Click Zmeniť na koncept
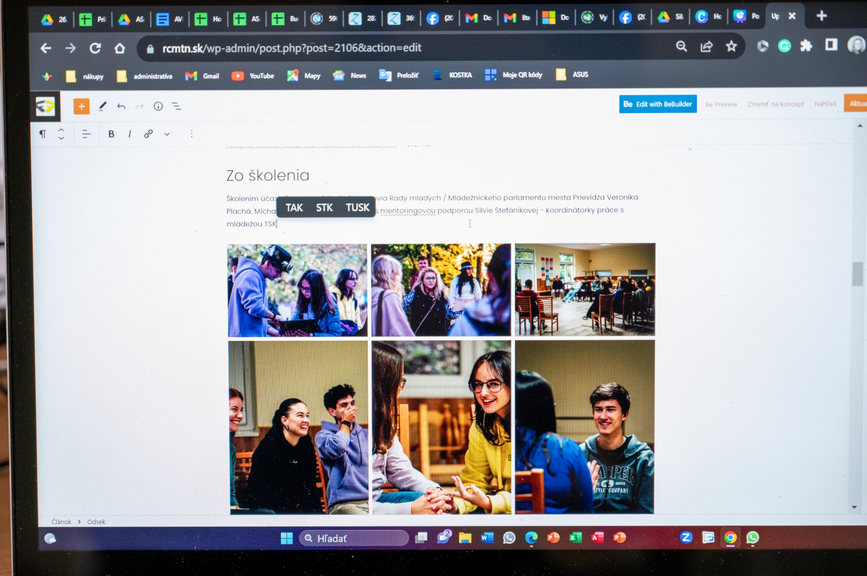This screenshot has width=867, height=576. (x=776, y=104)
